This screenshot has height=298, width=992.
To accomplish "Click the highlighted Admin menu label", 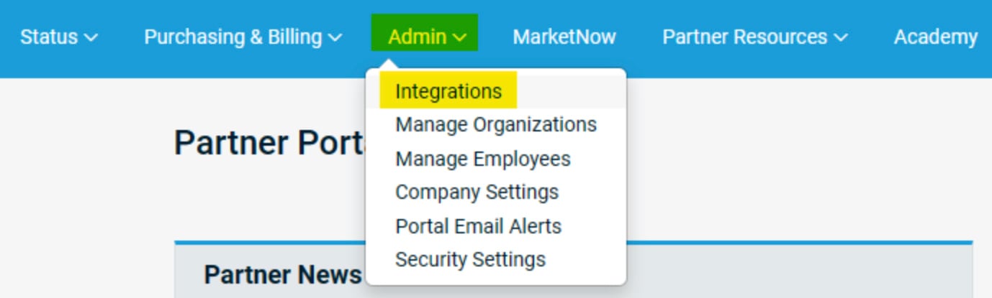I will pos(417,37).
